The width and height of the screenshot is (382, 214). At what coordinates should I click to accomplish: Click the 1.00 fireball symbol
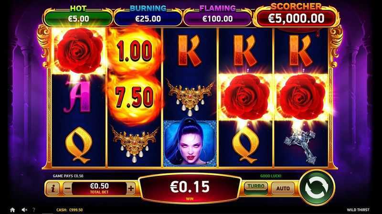pos(134,51)
